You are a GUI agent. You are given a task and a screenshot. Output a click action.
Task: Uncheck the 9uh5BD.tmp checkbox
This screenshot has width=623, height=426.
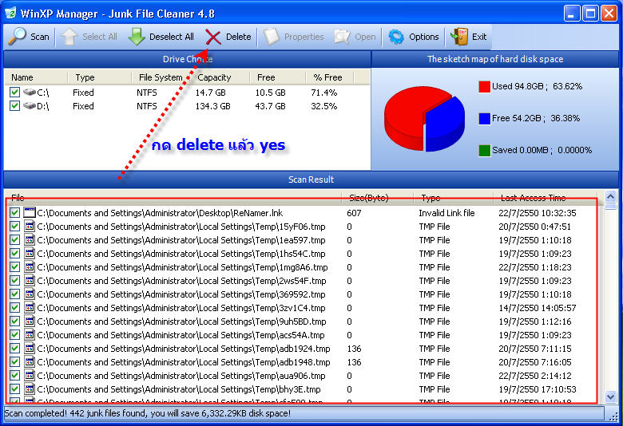click(14, 321)
